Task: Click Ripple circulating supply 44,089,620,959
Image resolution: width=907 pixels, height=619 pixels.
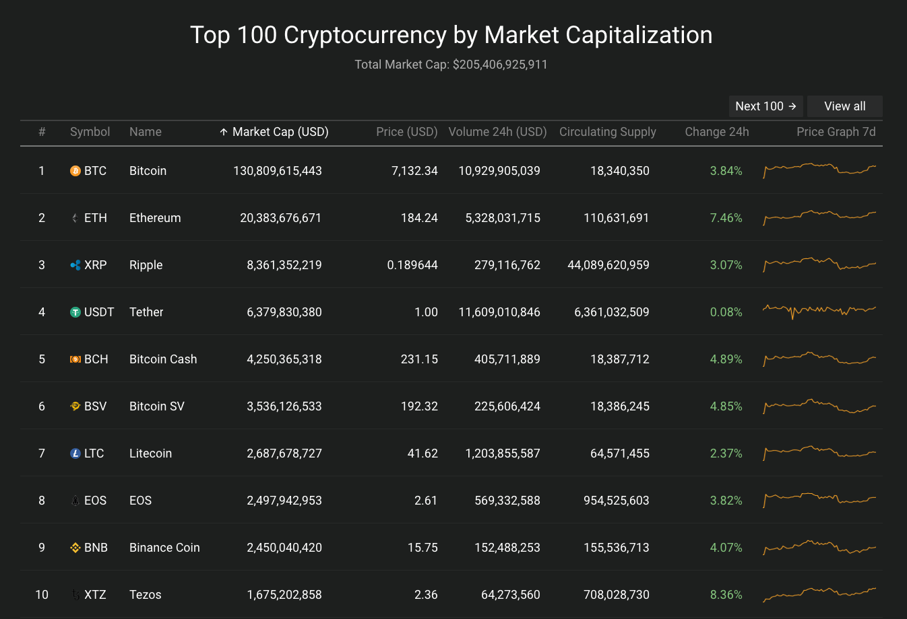Action: [608, 265]
